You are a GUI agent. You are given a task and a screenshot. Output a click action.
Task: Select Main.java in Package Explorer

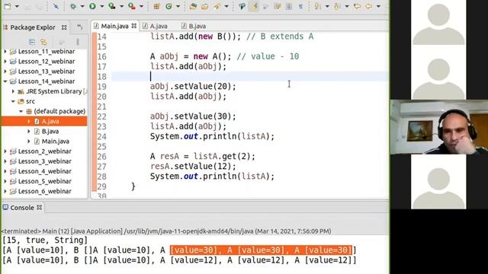[x=55, y=141]
